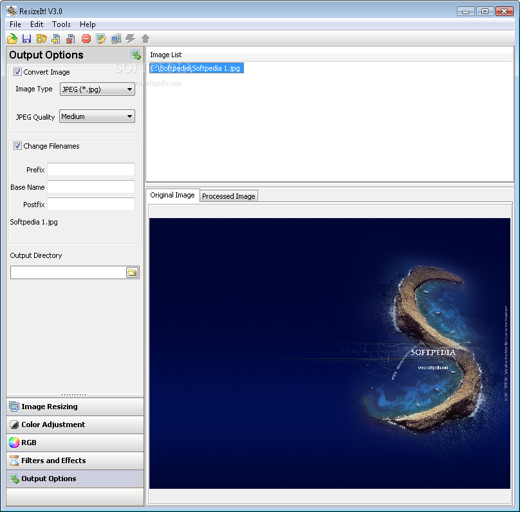Open the Image Type dropdown
This screenshot has width=520, height=512.
pos(97,89)
